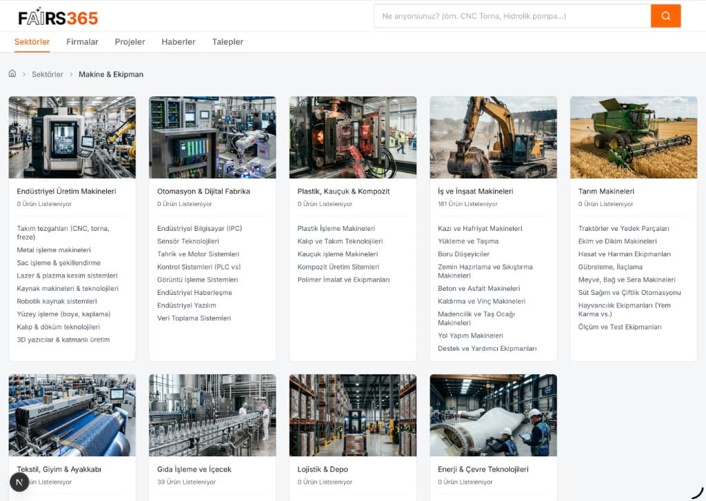Image resolution: width=706 pixels, height=501 pixels.
Task: Open Otomasyon & Dijital Fabrika category title
Action: tap(203, 192)
